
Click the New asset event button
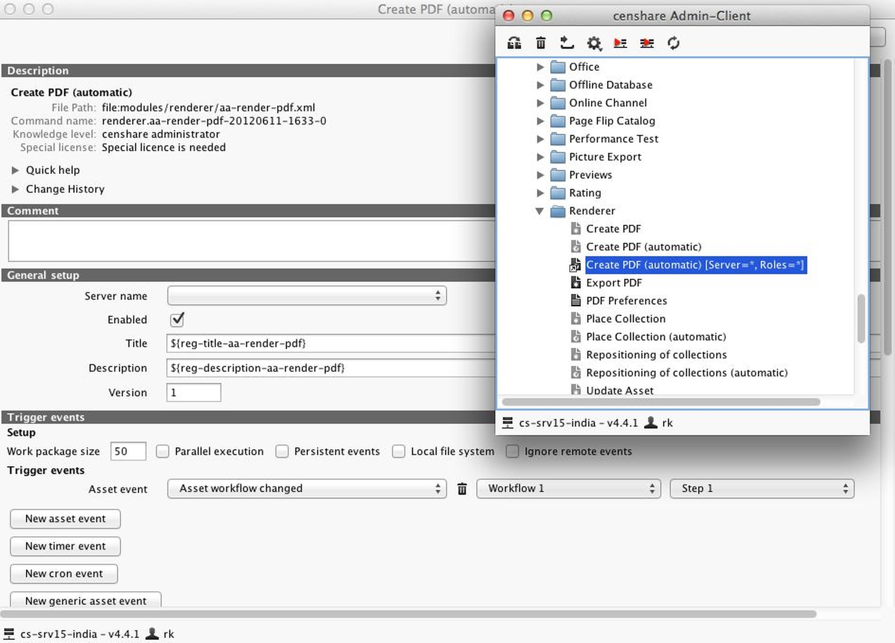tap(65, 519)
